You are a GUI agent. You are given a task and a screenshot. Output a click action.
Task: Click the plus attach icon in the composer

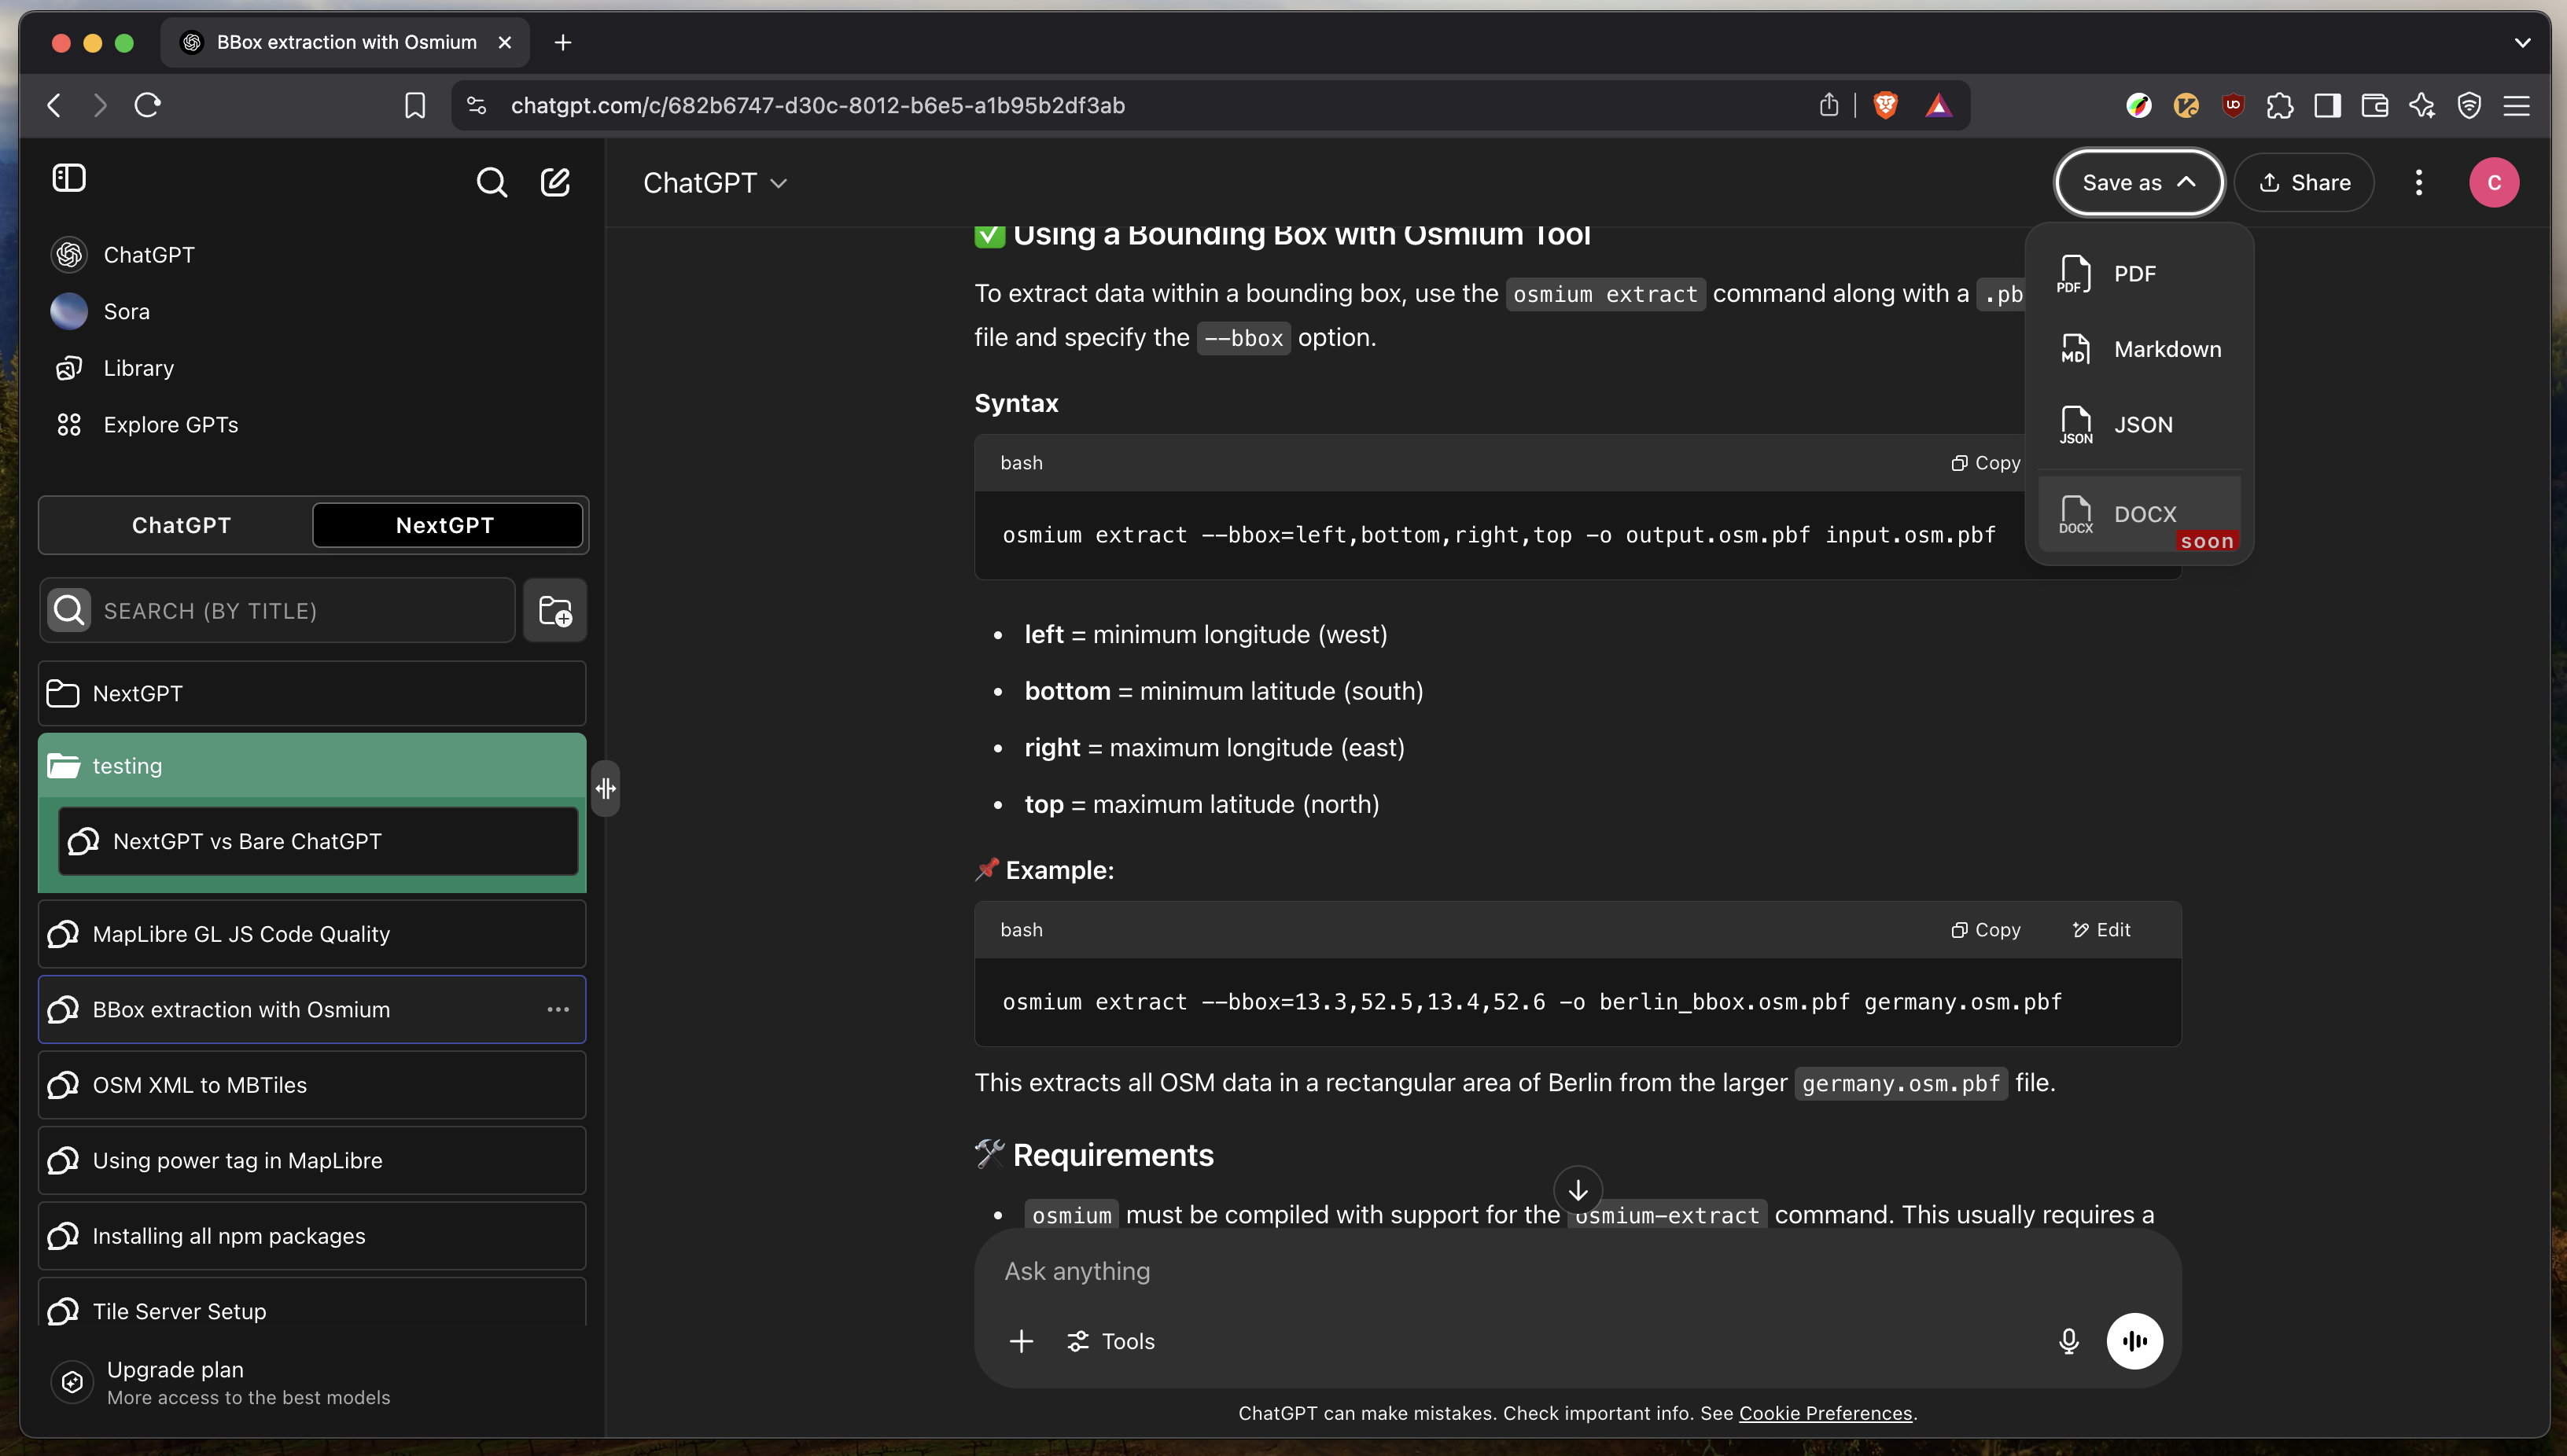tap(1022, 1341)
